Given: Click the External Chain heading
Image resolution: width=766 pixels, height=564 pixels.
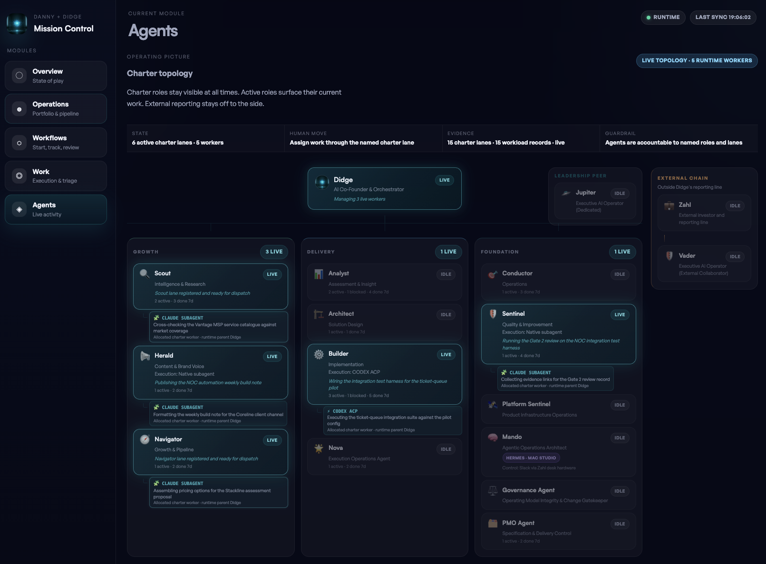Looking at the screenshot, I should coord(682,178).
